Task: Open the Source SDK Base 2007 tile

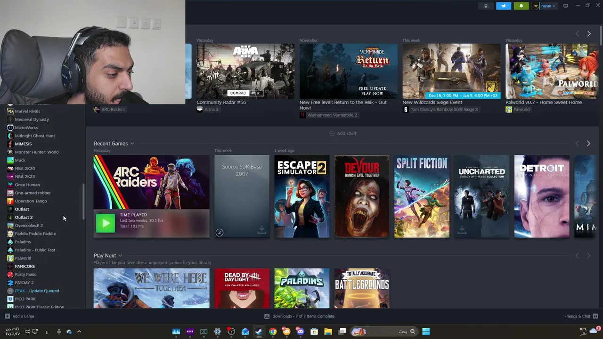Action: coord(242,196)
